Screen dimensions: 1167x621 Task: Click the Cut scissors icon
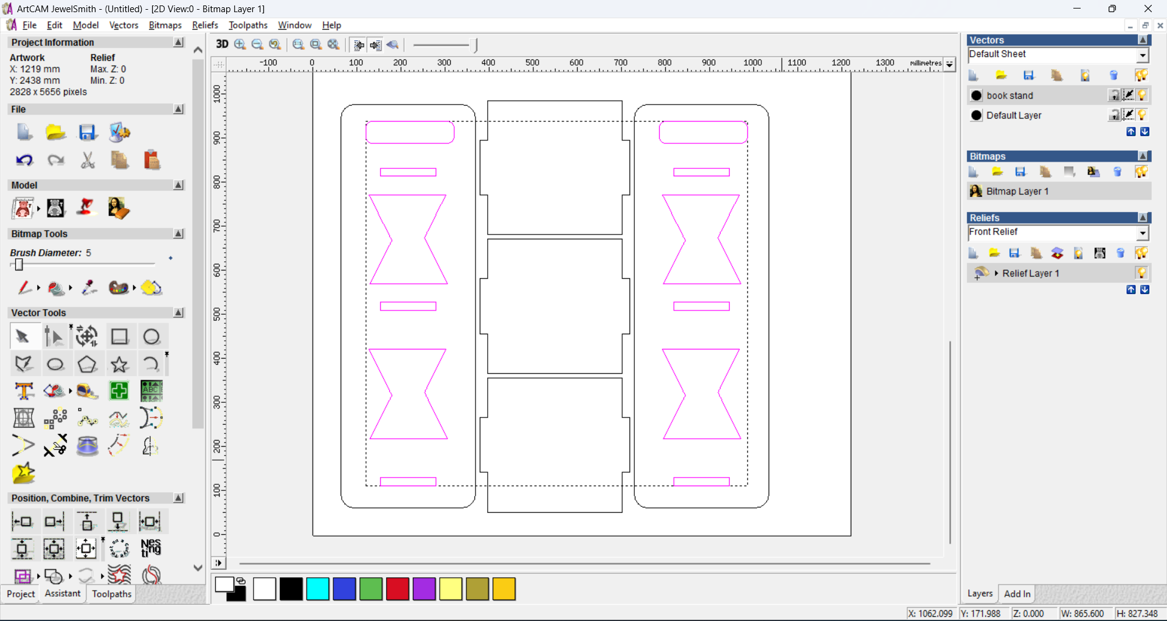(x=88, y=160)
